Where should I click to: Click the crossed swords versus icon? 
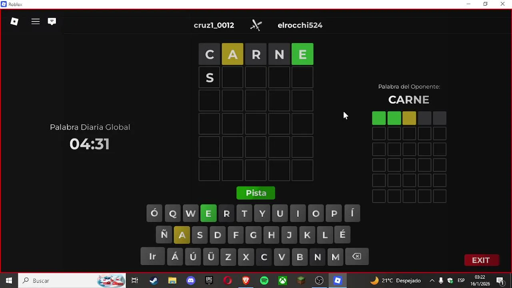pos(256,25)
